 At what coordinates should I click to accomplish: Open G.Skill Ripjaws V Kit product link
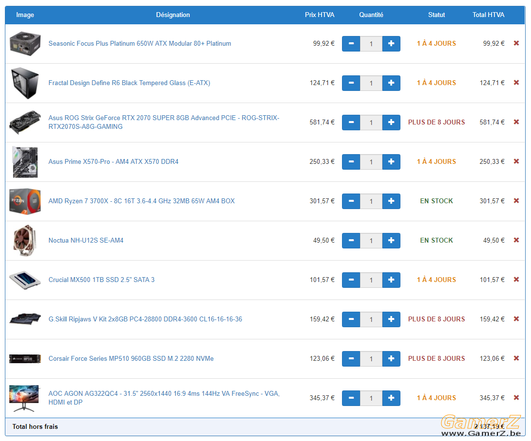tap(145, 319)
